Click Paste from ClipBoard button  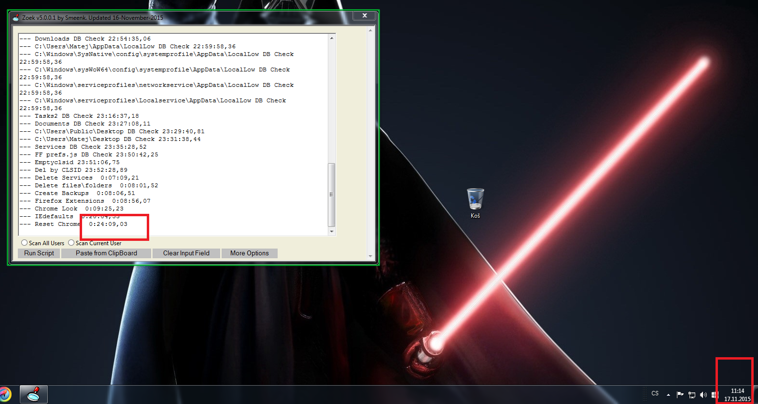106,253
